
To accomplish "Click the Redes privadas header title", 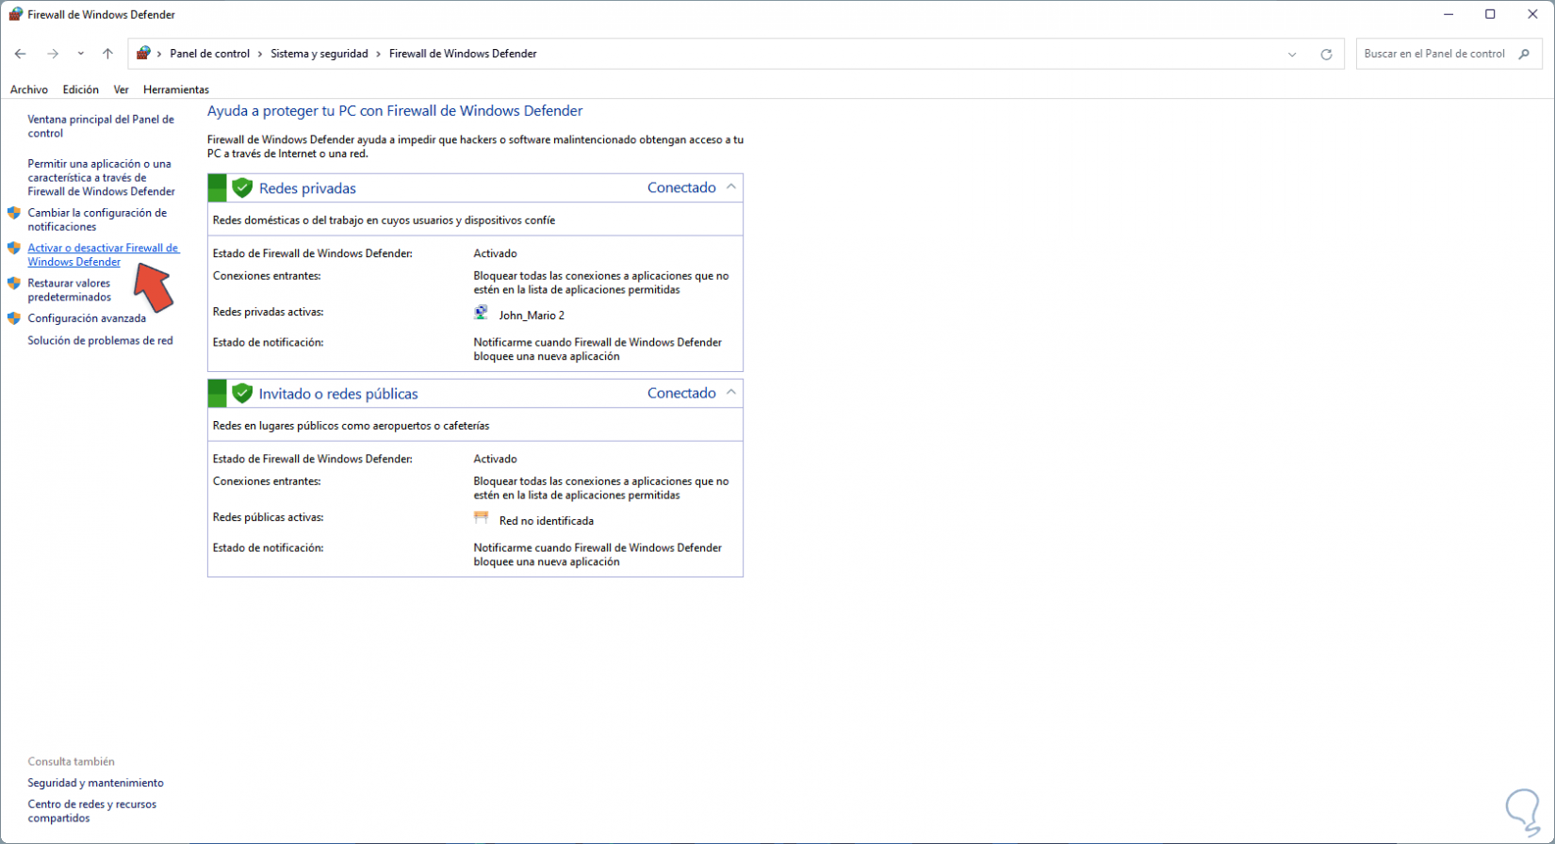I will click(307, 188).
